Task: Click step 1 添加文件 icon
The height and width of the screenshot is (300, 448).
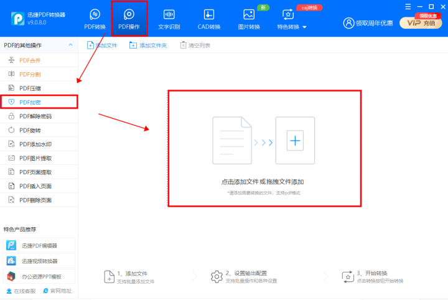Action: coord(109,276)
